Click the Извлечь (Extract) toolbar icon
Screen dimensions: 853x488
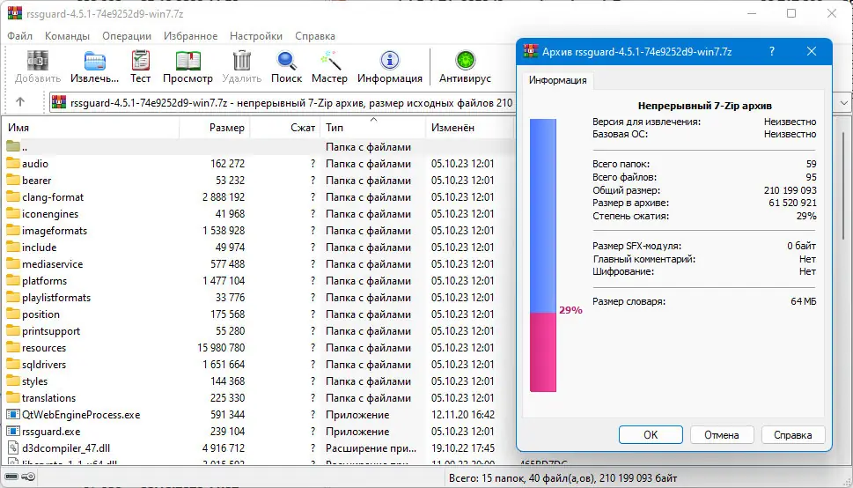95,61
